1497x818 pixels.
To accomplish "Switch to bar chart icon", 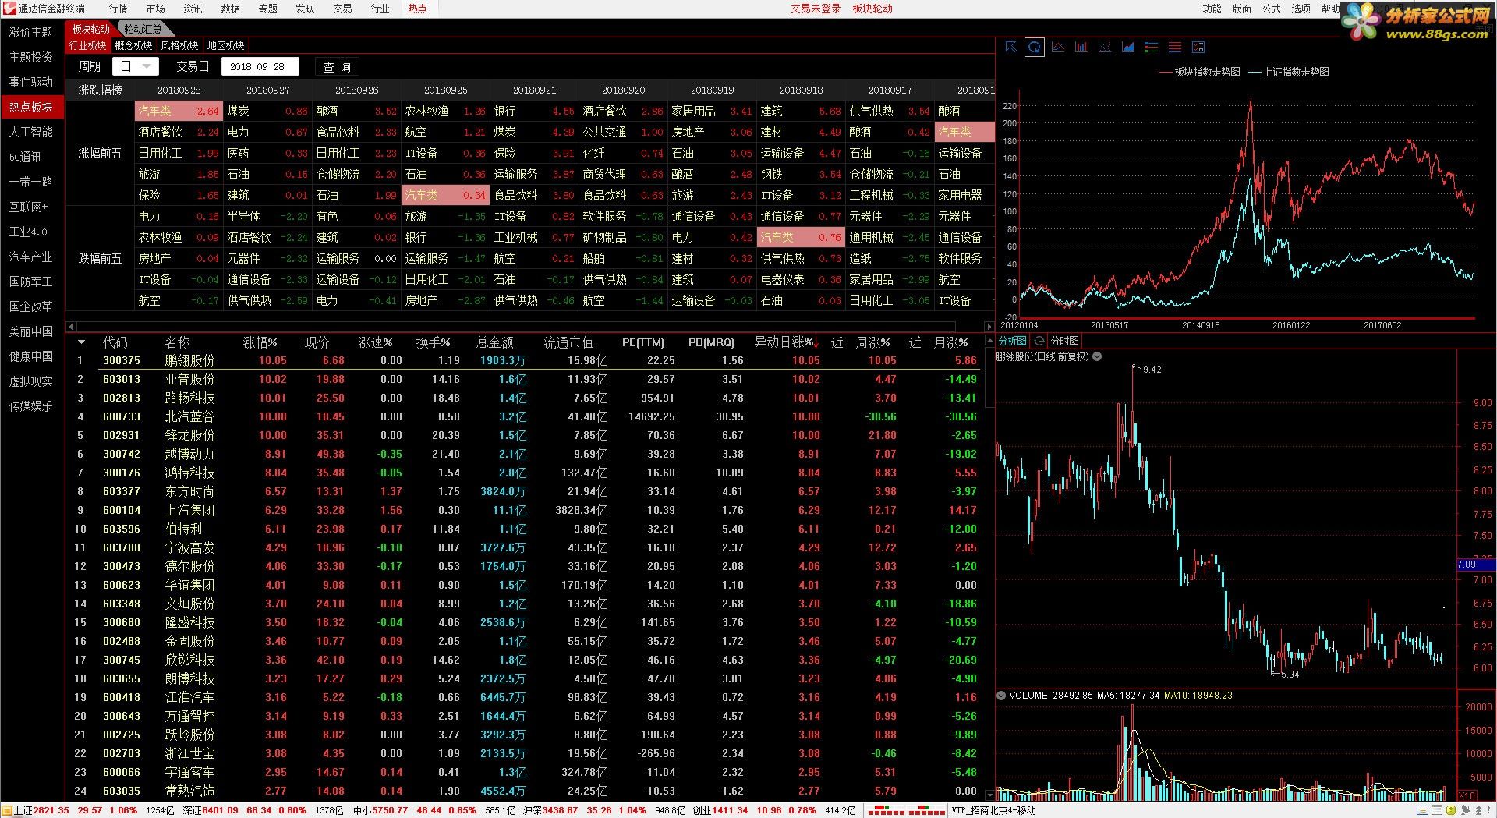I will click(x=1081, y=48).
